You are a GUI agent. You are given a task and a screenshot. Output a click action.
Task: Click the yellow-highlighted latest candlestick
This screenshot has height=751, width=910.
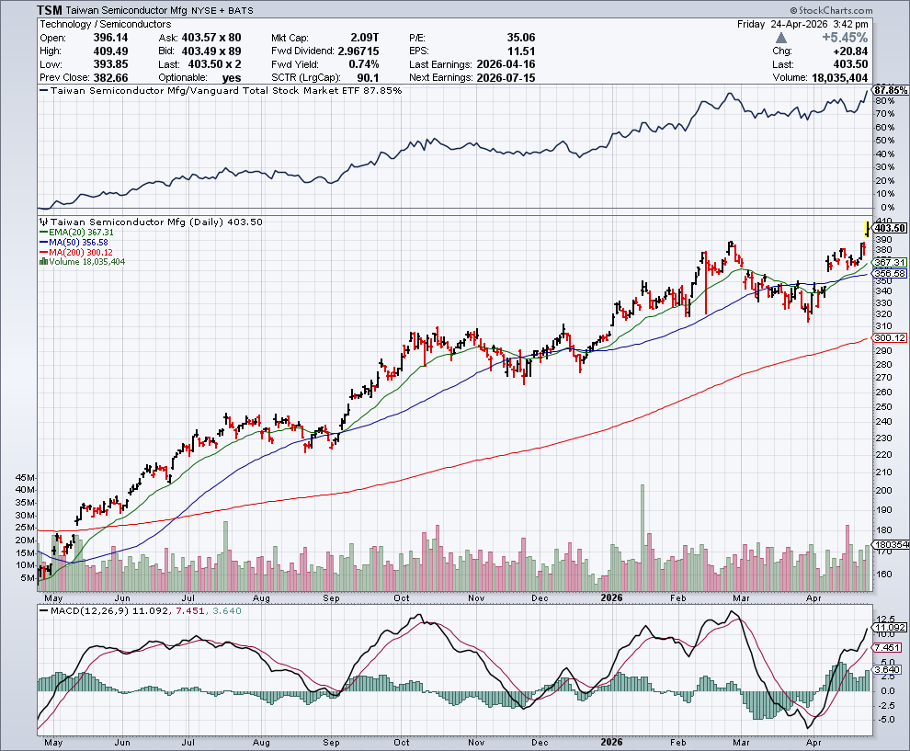pos(865,227)
